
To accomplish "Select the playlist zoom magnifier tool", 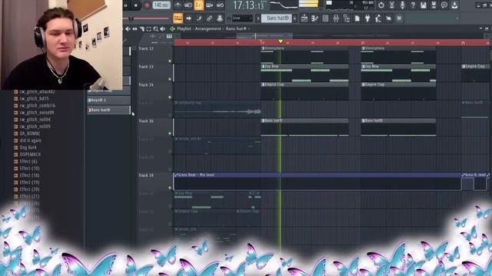I will tap(155, 29).
